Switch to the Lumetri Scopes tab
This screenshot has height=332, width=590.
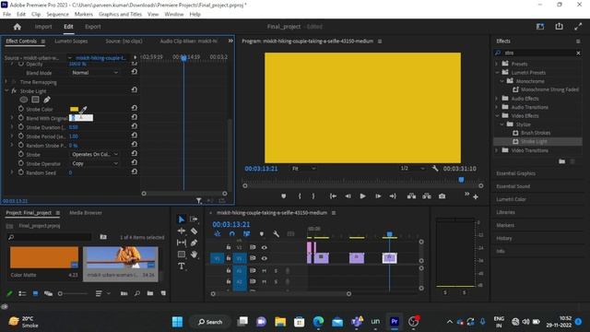click(x=71, y=41)
